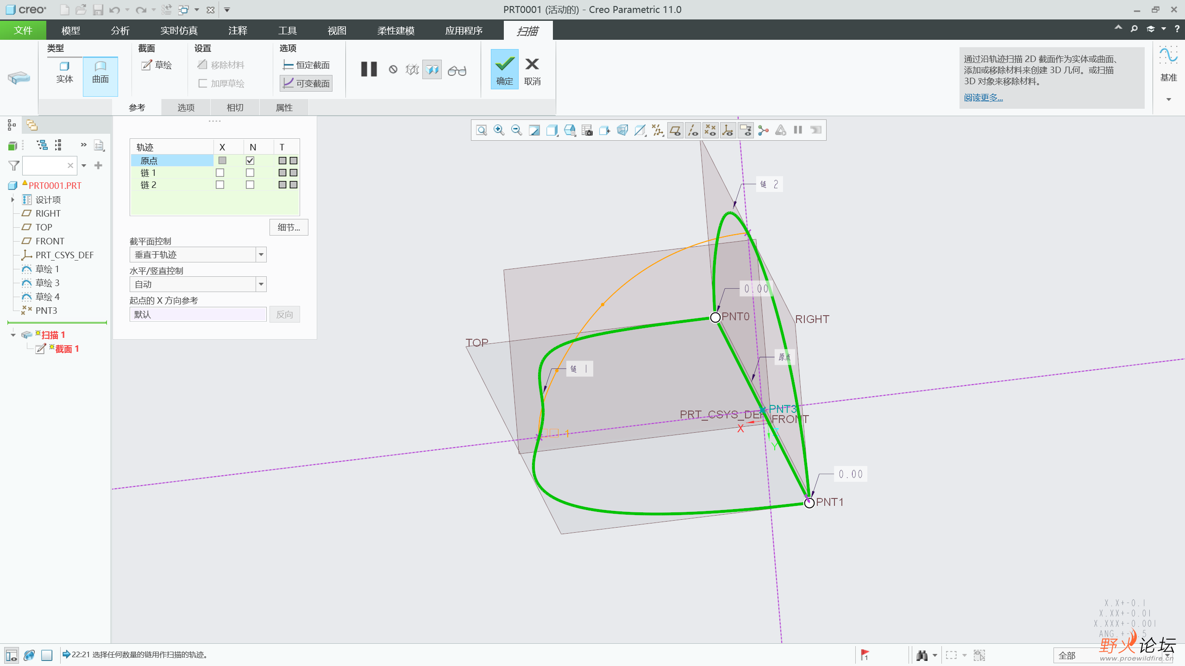
Task: Click the binoculars search icon in the status bar
Action: [922, 655]
